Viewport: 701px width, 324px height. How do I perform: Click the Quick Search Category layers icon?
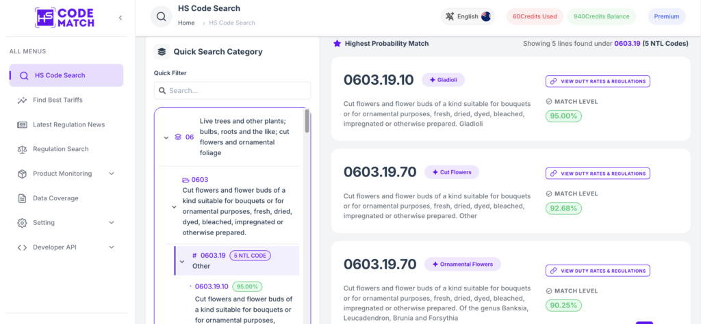click(162, 52)
